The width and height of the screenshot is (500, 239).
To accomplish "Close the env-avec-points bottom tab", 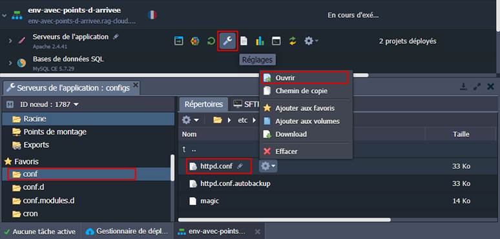I will pos(258,232).
